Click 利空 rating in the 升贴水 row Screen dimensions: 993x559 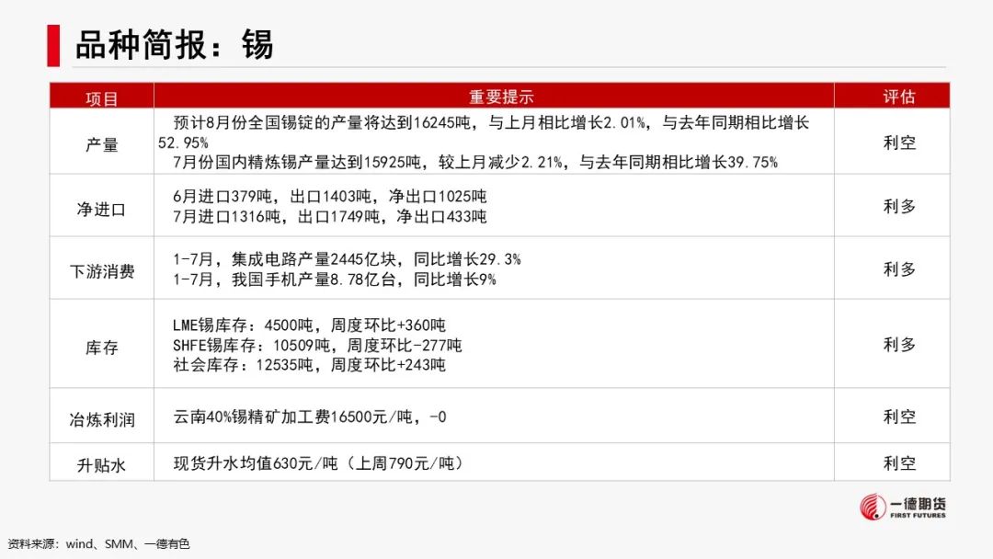[899, 462]
